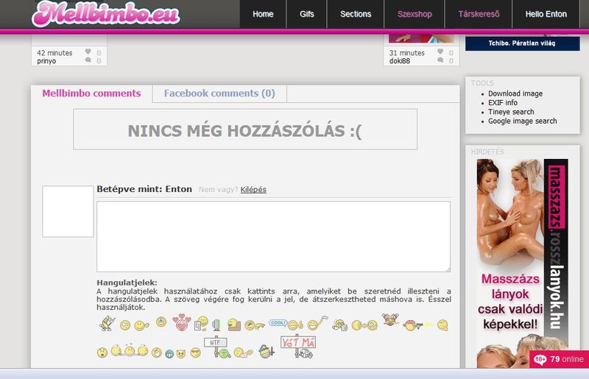Switch to Facebook comments (0) tab

pyautogui.click(x=219, y=93)
